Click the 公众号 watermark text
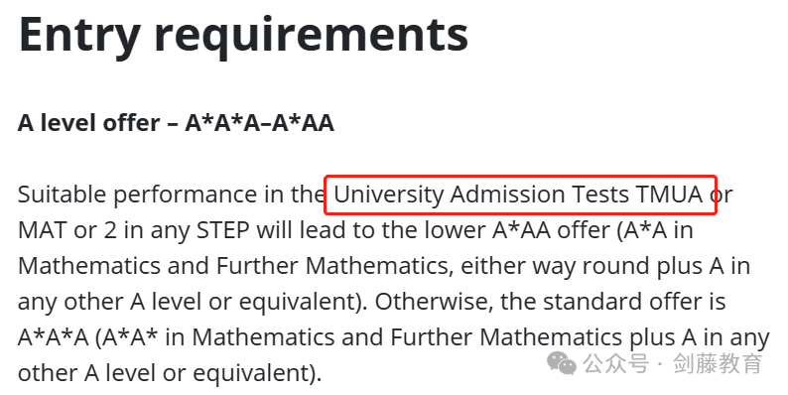The width and height of the screenshot is (788, 395). click(x=616, y=363)
